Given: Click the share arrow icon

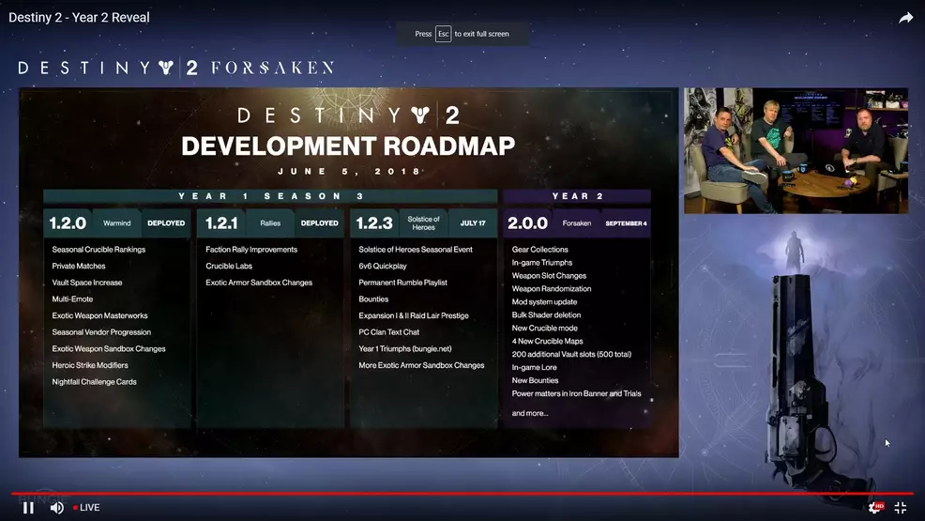Looking at the screenshot, I should [x=905, y=18].
